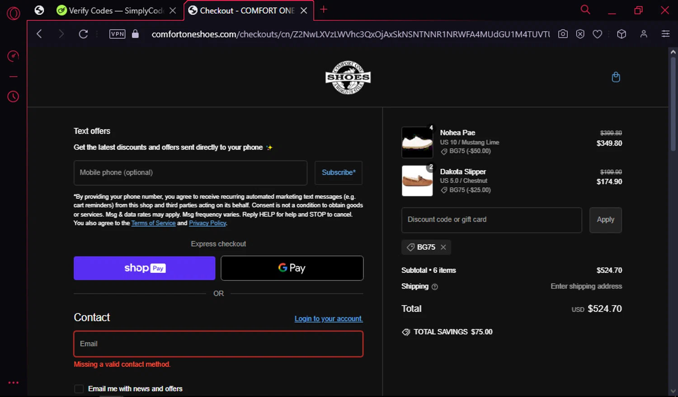
Task: Close the Verify Codes tab
Action: pos(173,10)
